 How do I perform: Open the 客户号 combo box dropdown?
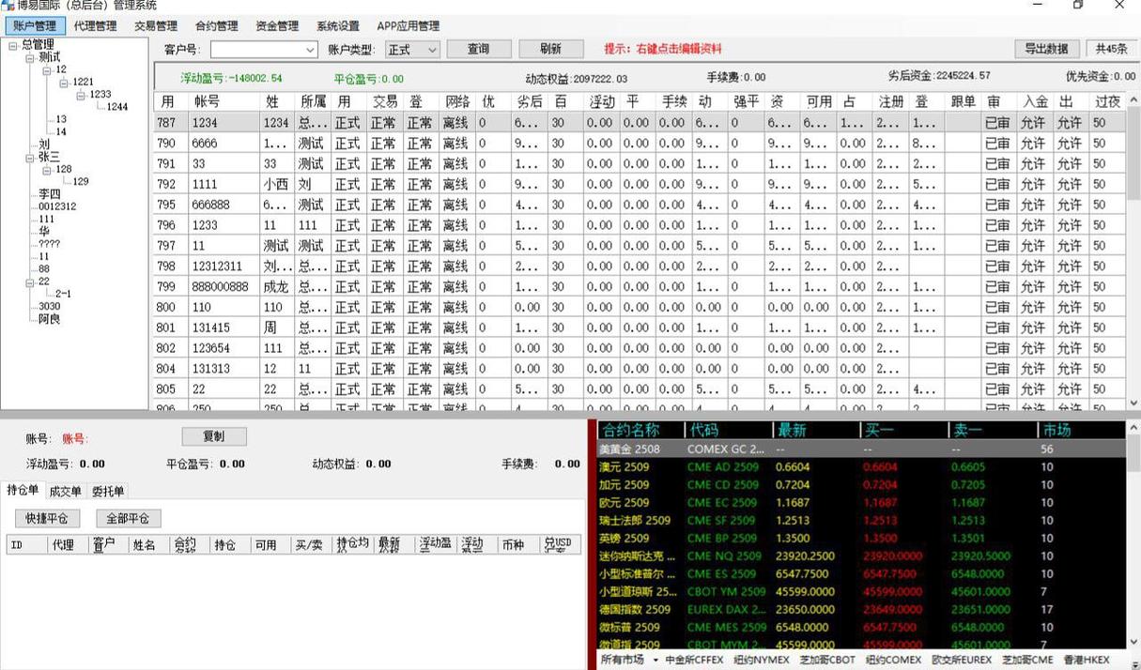pos(310,50)
